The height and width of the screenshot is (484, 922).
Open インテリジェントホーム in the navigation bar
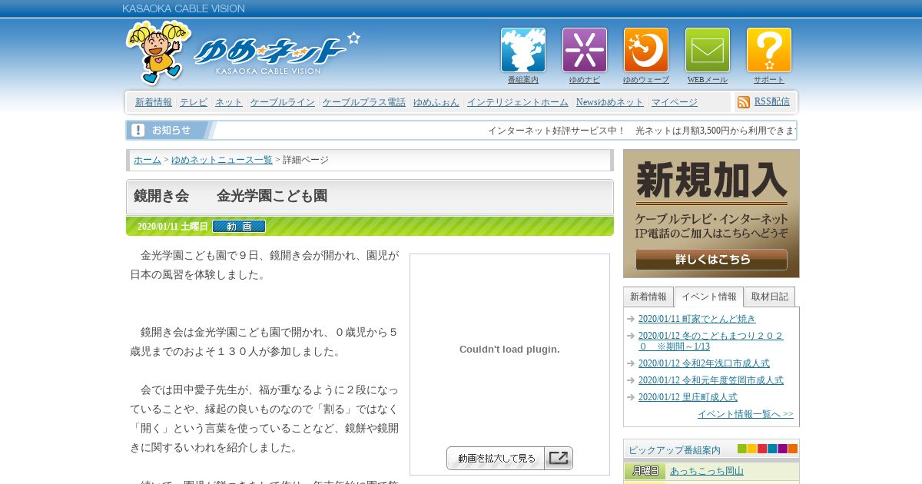pos(518,102)
